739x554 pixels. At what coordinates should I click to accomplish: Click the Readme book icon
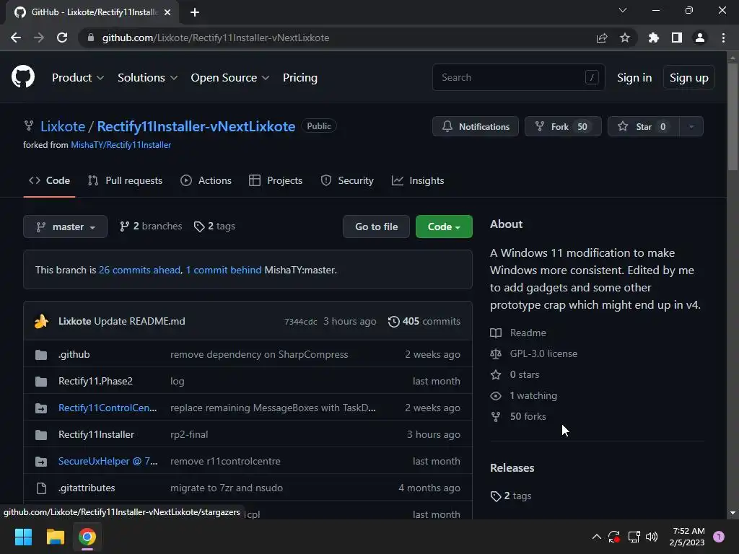click(x=496, y=333)
